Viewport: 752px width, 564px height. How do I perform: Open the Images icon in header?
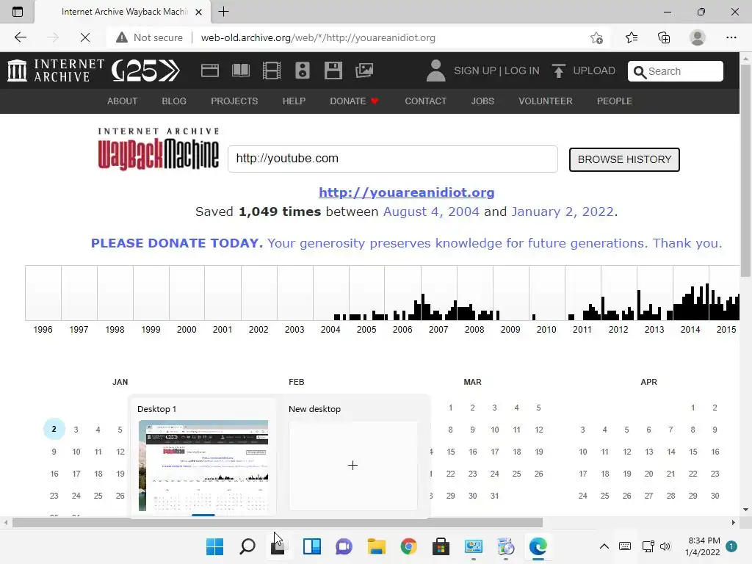tap(364, 70)
